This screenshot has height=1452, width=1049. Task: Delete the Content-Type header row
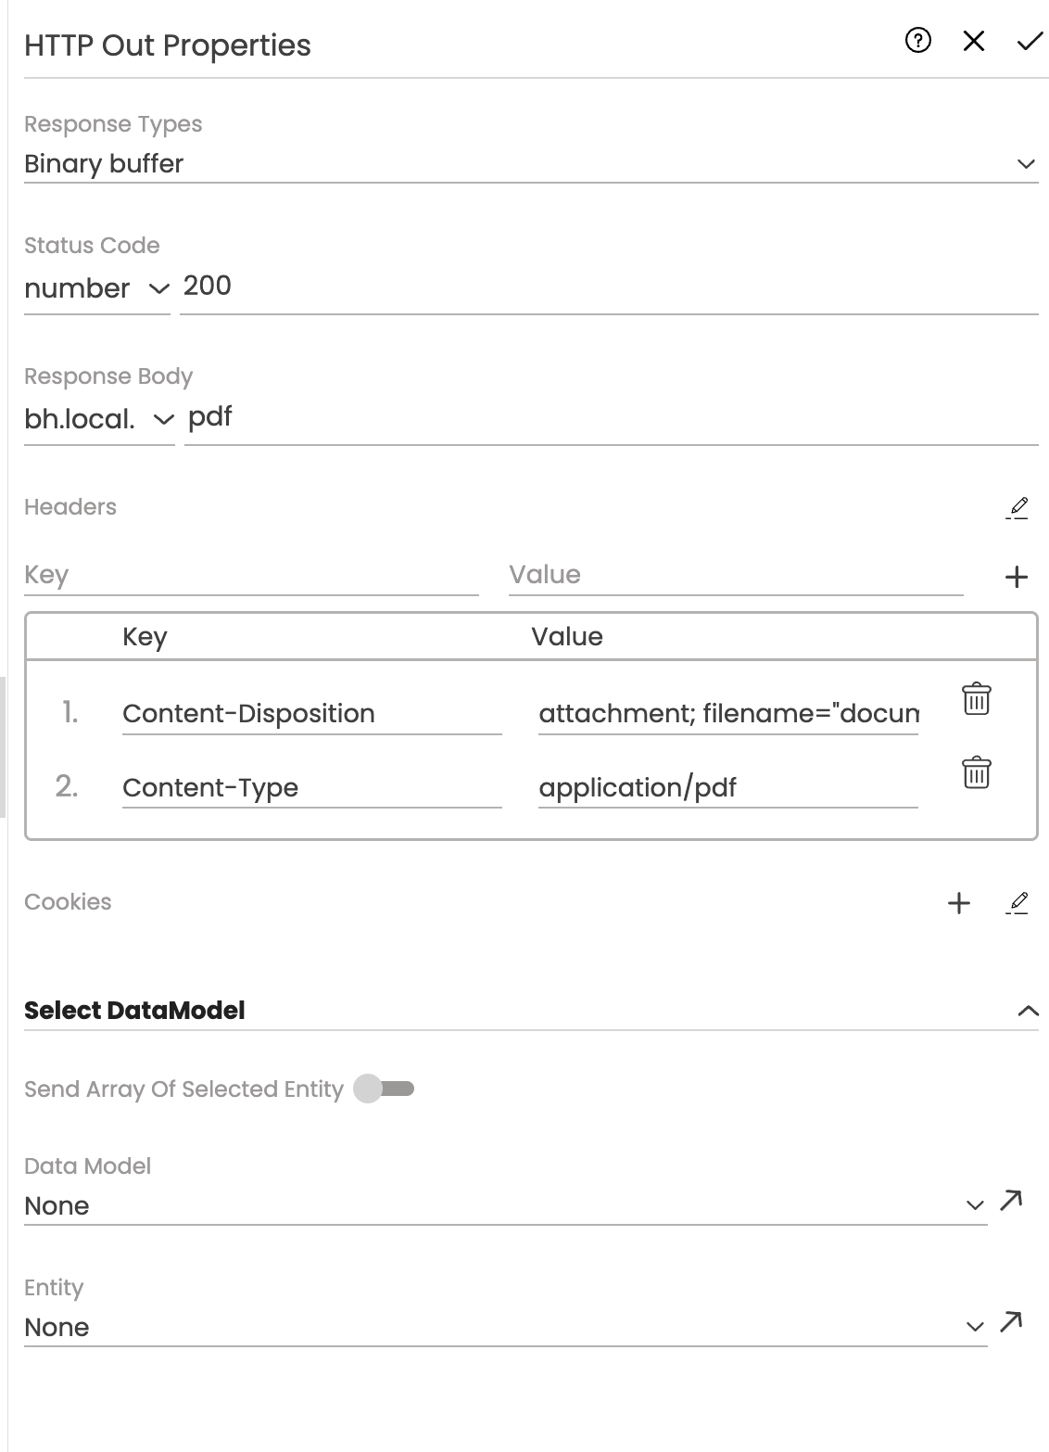(x=976, y=772)
